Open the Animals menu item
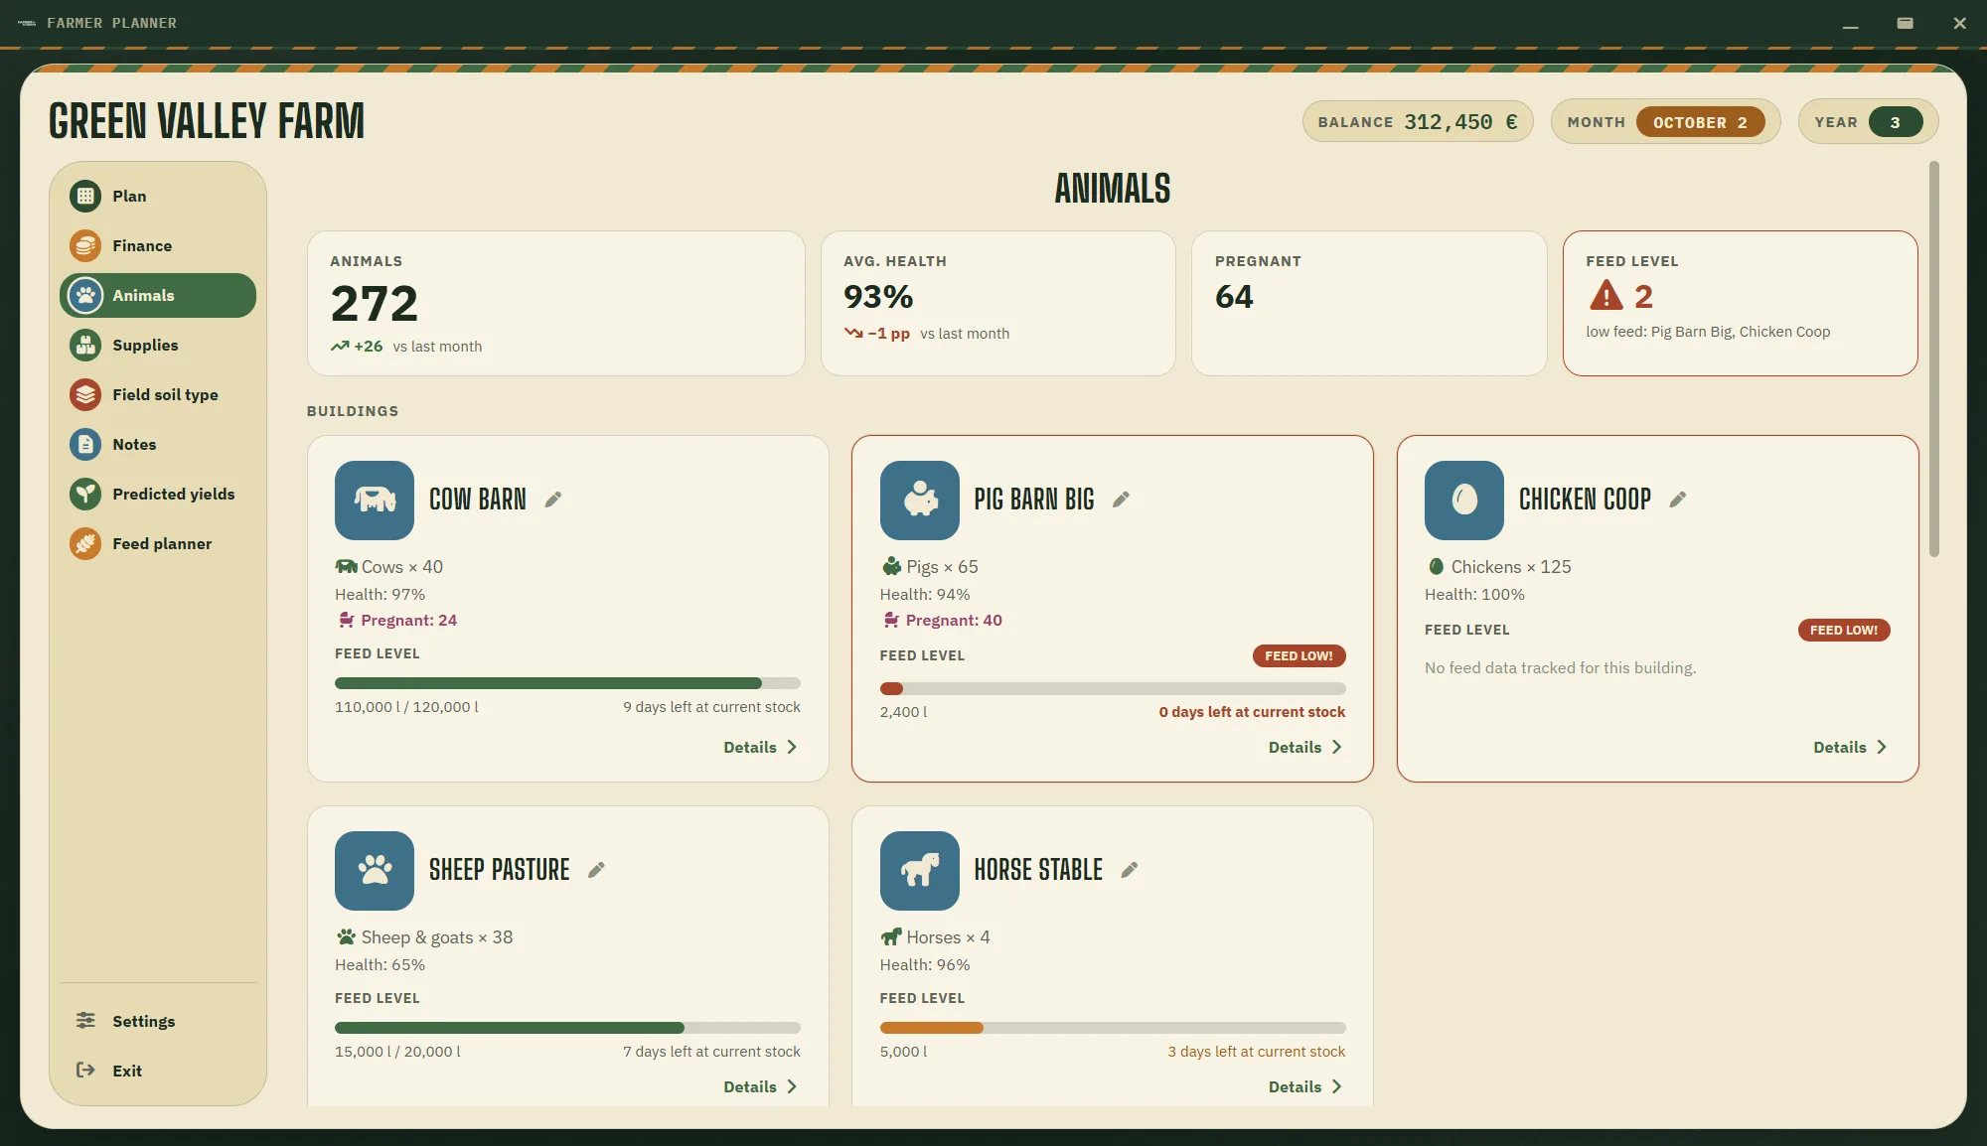This screenshot has height=1146, width=1987. pos(158,295)
